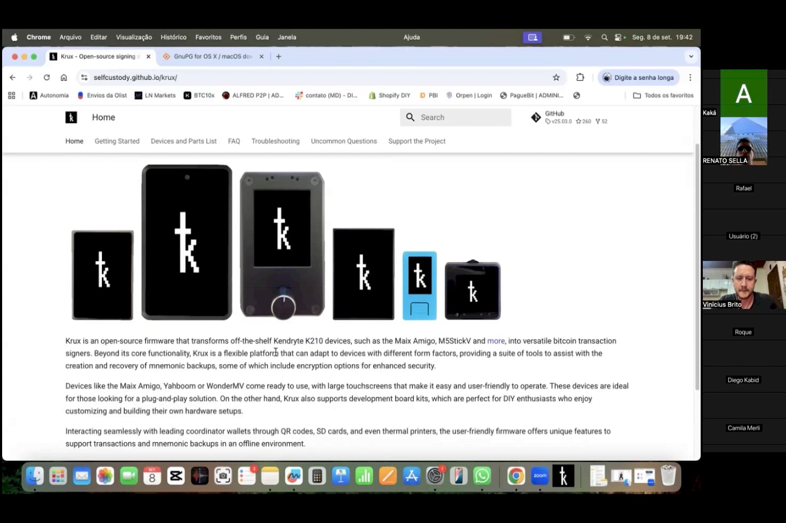Open the Visualização menu
The width and height of the screenshot is (786, 523).
point(134,37)
